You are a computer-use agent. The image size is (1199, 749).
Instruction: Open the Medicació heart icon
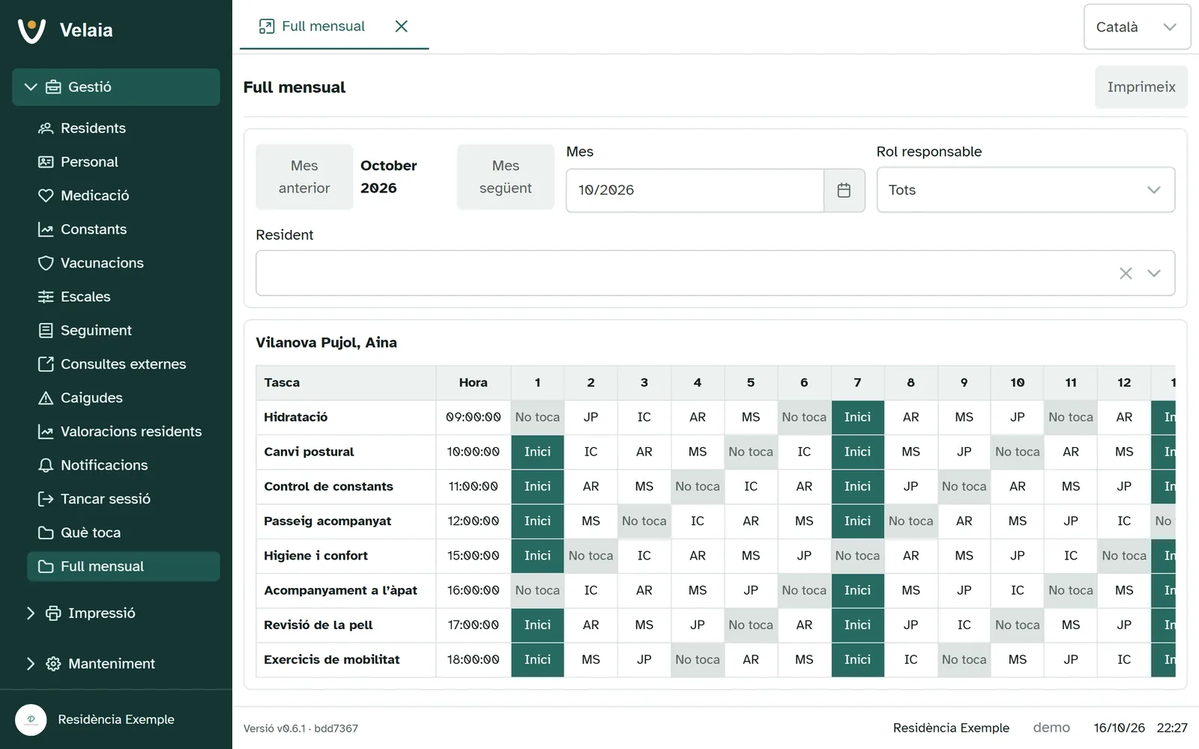click(x=46, y=195)
